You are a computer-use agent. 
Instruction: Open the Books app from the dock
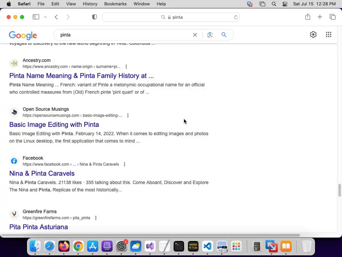tap(286, 247)
